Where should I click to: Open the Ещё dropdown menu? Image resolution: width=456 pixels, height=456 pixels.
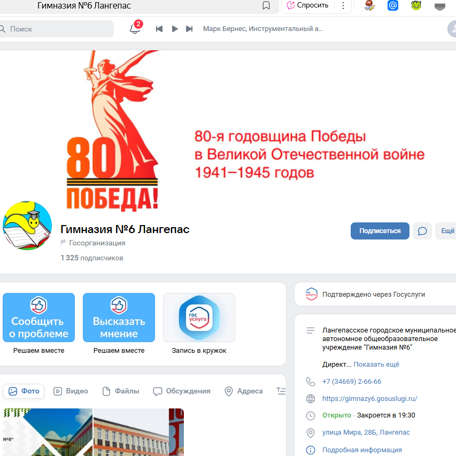pyautogui.click(x=446, y=231)
